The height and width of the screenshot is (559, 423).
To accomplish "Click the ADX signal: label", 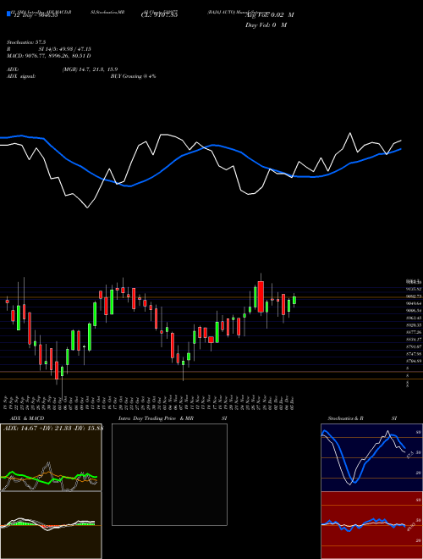I will pos(20,76).
